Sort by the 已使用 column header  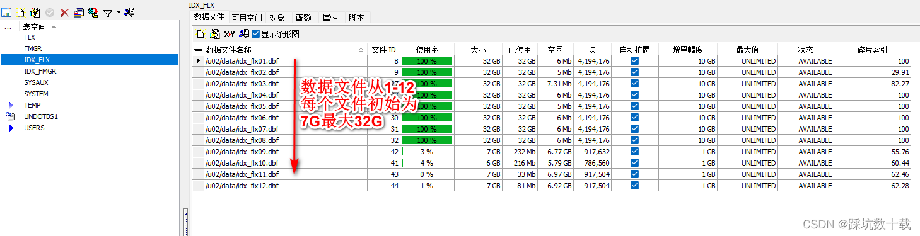pos(520,49)
